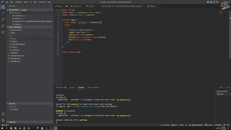
Task: Click the Windows taskbar search icon
Action: tap(6, 128)
